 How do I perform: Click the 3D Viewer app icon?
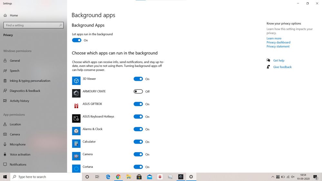[76, 81]
